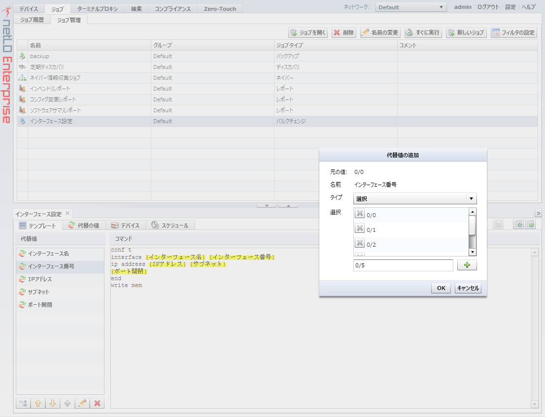Click the ソフトウェアサマリレポート chart icon
This screenshot has width=545, height=417.
point(22,110)
